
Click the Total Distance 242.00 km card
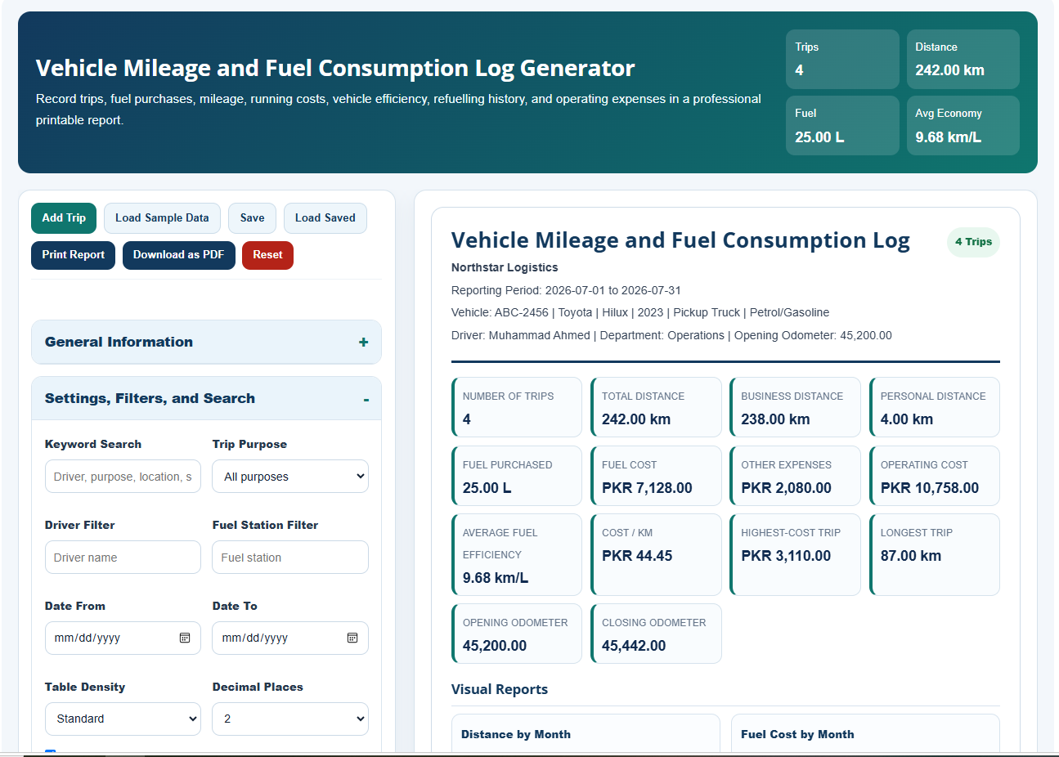coord(656,407)
